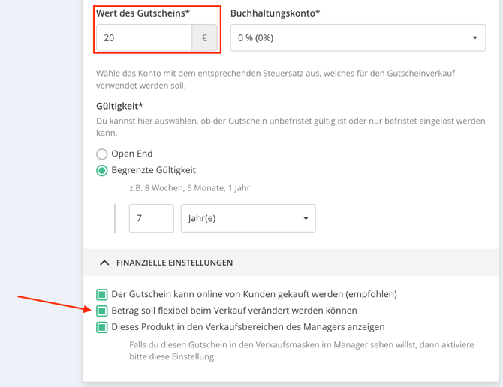Open the Buchhaltungskonto dropdown showing 0 % (0%)
Viewport: 503px width, 387px height.
357,38
